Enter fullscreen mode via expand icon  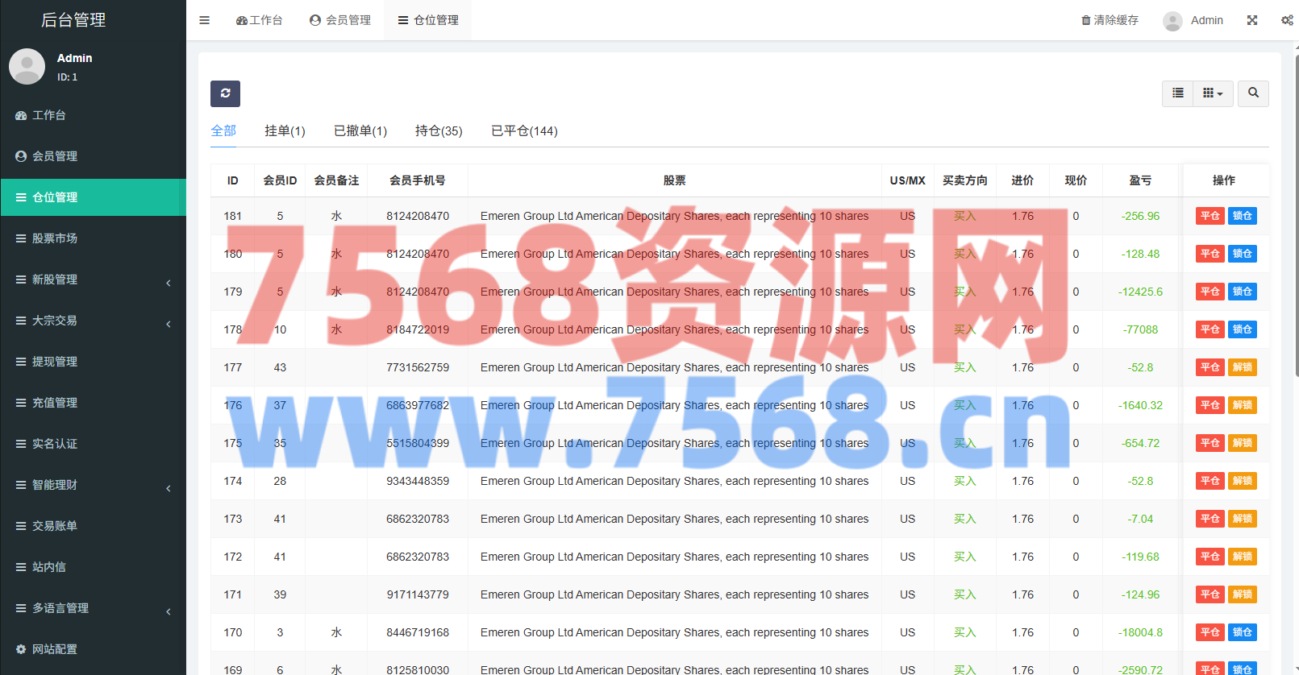[x=1252, y=20]
